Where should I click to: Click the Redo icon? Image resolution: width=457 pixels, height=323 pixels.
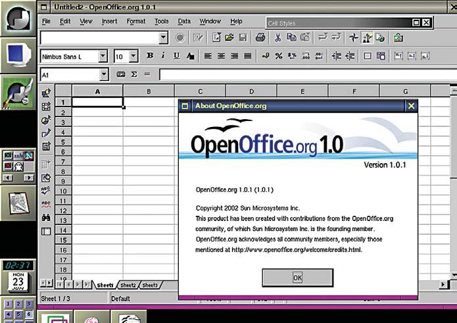click(x=336, y=37)
